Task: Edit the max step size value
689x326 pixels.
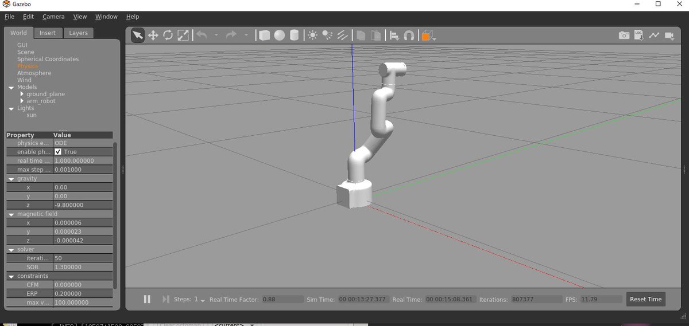Action: [x=83, y=170]
